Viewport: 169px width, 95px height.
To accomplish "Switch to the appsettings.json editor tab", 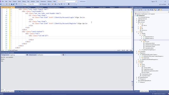I will [39, 7].
